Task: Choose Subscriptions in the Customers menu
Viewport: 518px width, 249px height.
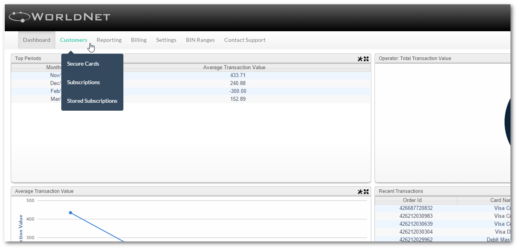Action: [x=83, y=82]
